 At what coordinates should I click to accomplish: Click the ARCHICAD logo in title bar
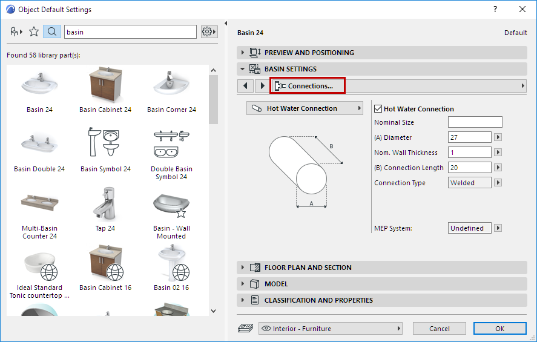coord(11,9)
